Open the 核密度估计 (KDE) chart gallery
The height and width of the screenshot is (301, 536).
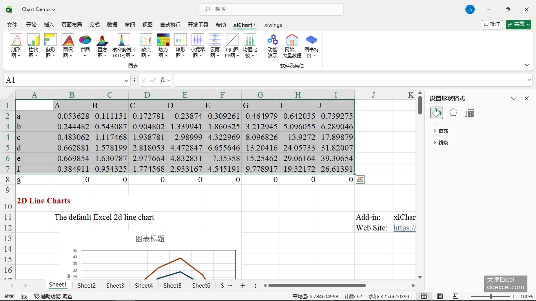coord(124,46)
